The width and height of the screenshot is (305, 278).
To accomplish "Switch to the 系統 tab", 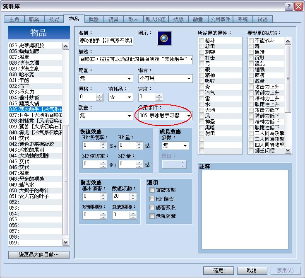I will coord(243,19).
